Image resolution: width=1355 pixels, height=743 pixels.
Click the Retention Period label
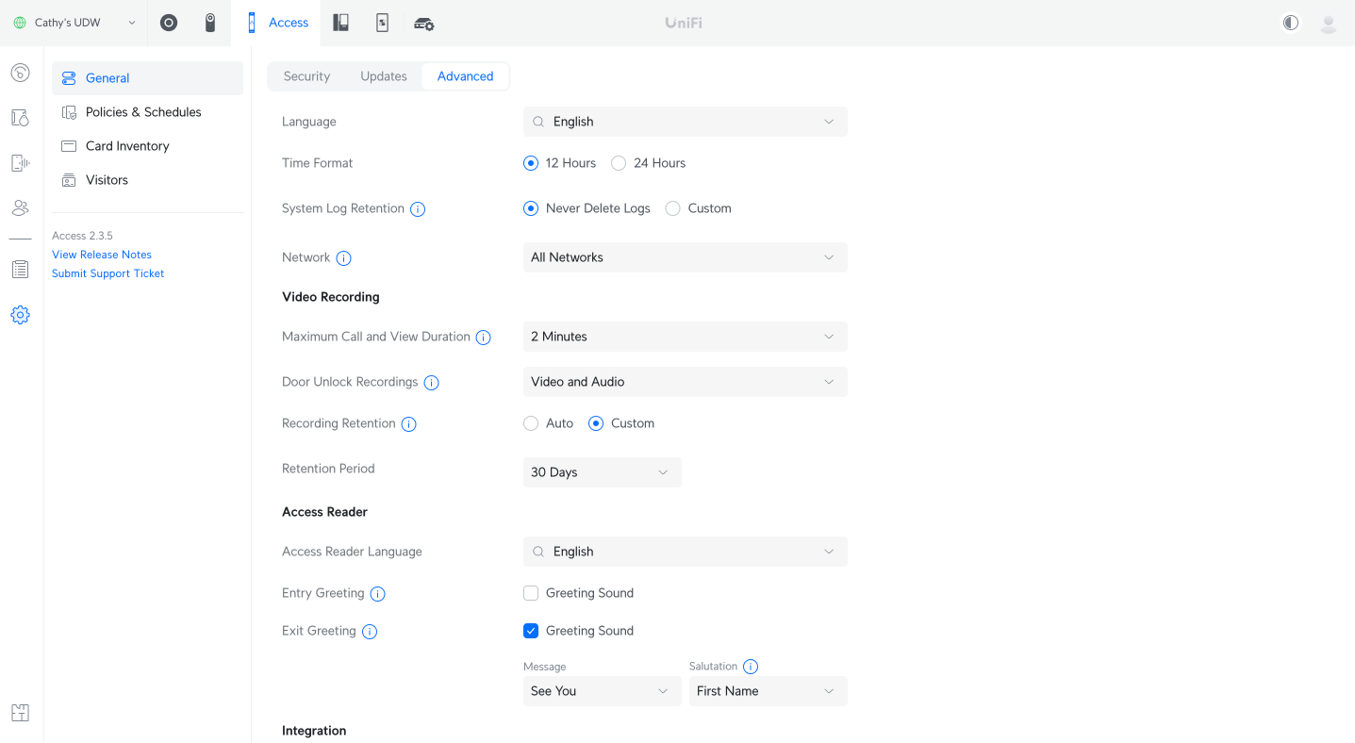[x=328, y=469]
